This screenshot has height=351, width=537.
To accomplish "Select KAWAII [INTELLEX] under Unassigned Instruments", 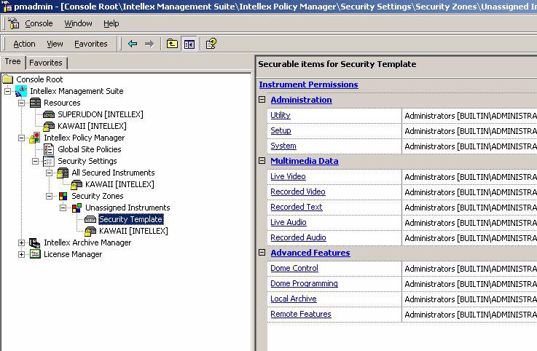I will click(x=133, y=231).
